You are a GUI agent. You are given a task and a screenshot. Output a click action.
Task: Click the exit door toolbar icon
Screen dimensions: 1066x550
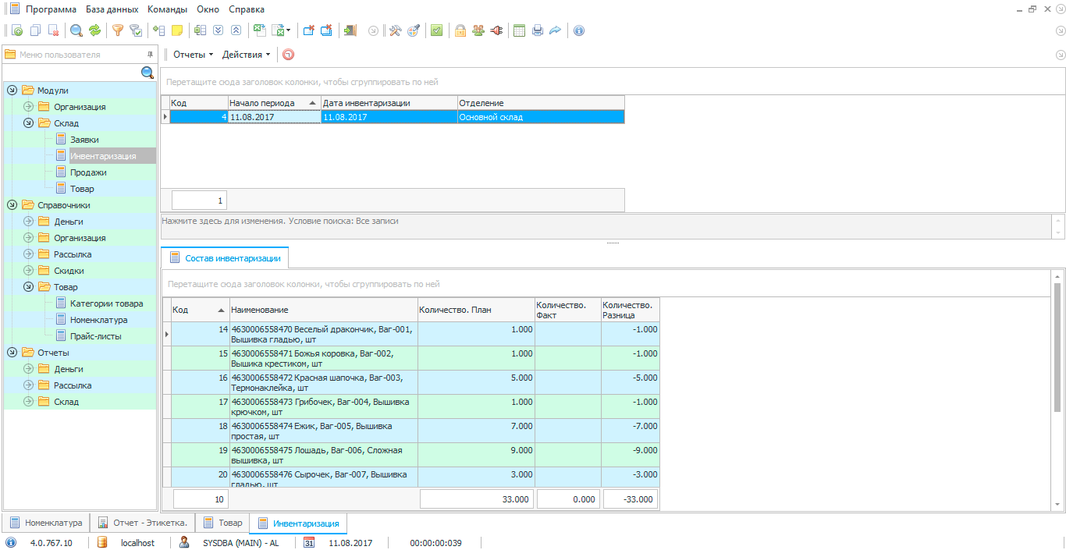[x=350, y=30]
